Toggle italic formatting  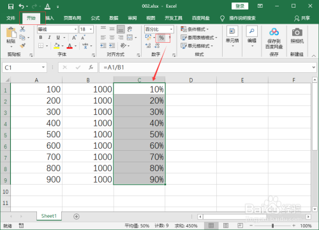click(x=49, y=38)
